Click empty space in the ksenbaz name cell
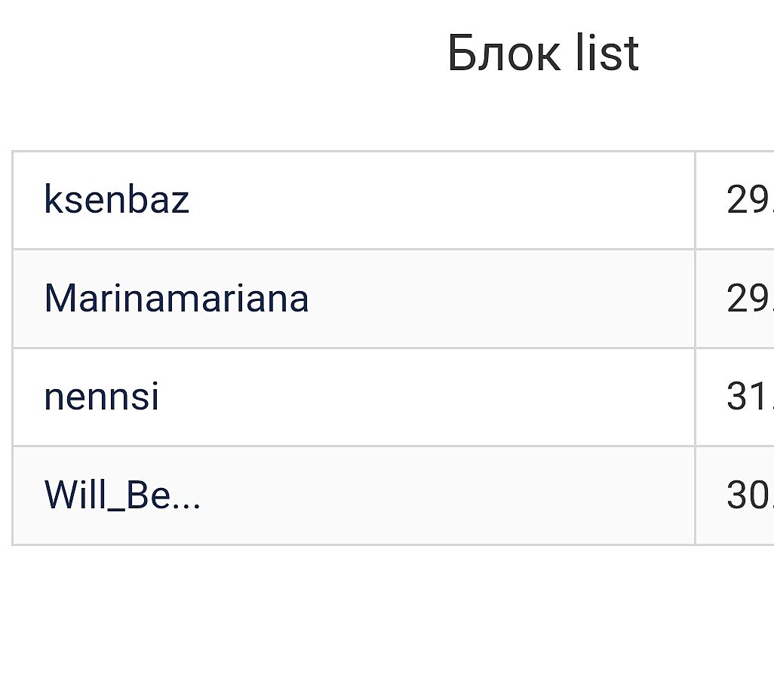 click(453, 200)
